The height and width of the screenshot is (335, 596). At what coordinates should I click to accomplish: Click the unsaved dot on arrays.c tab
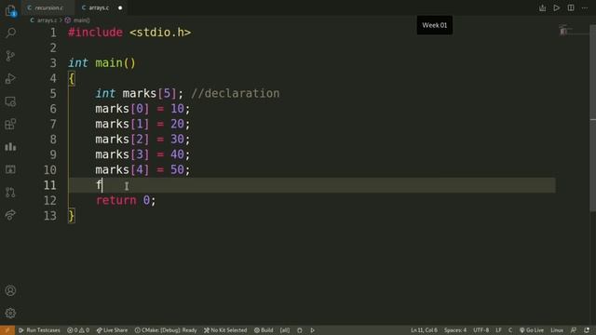120,7
